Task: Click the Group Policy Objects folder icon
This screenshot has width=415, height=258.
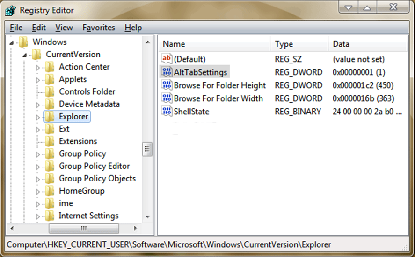Action: (x=50, y=178)
